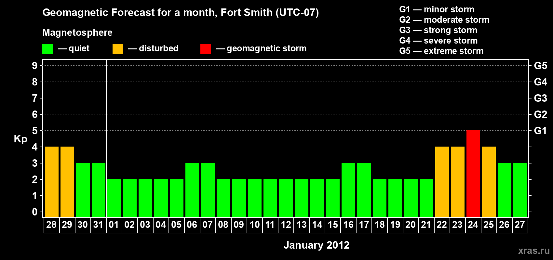Screen dimensions: 553x260
Task: Click the green bar above day 01
Action: click(x=114, y=198)
